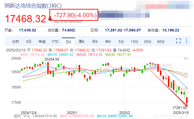Click the 开盘 value 17,840.32
This screenshot has width=194, height=119.
[x=28, y=30]
